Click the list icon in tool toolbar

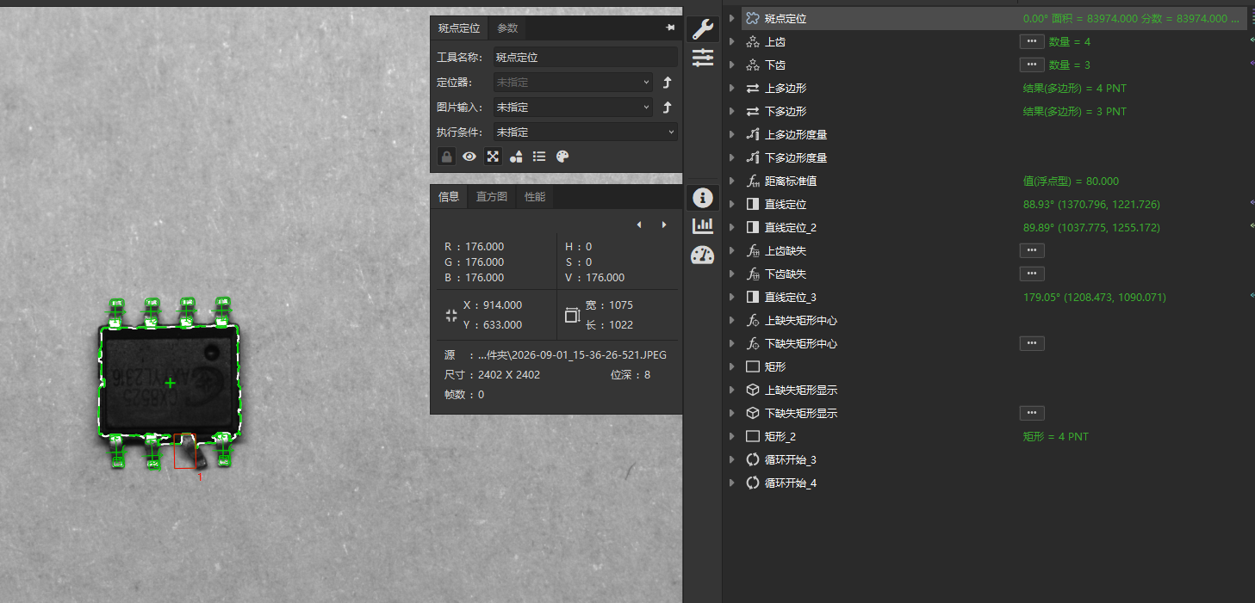[x=539, y=157]
